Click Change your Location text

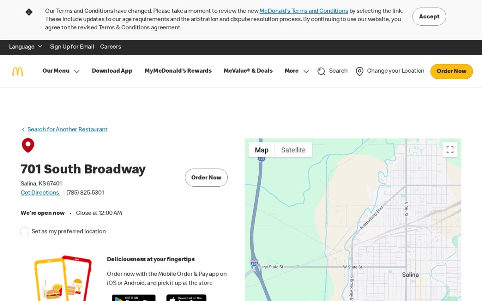pos(396,71)
